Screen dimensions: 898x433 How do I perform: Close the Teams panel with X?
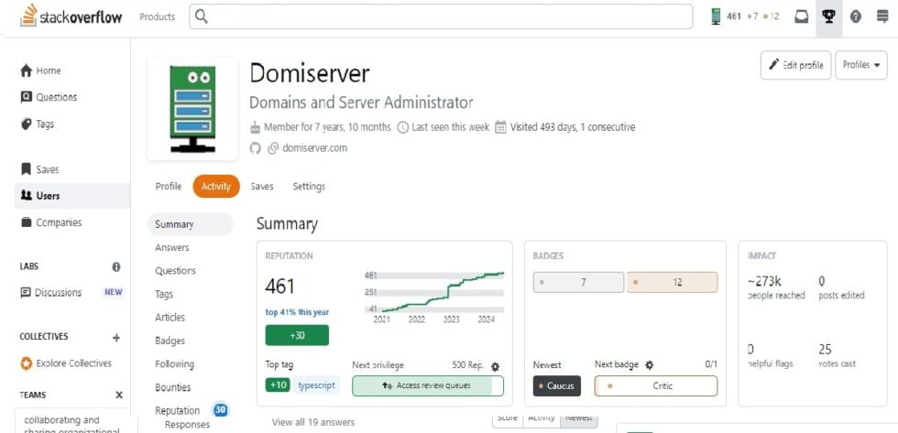pos(118,395)
